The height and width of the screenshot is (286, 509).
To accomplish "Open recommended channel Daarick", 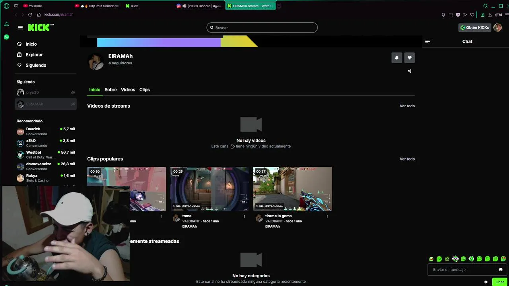I will [46, 131].
